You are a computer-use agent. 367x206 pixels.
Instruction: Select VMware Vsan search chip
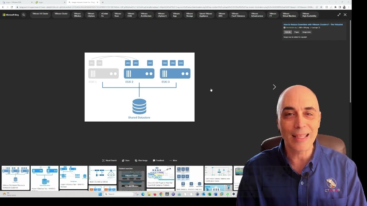tap(118, 15)
